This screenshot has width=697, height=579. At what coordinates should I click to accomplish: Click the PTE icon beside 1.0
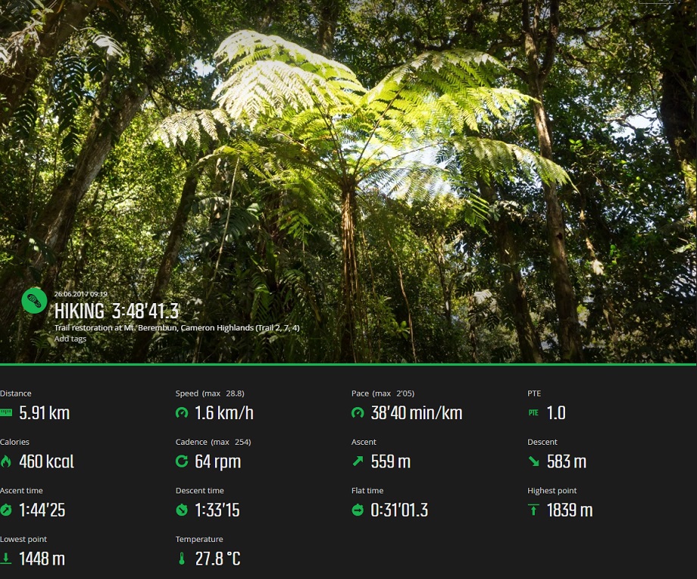tap(533, 413)
